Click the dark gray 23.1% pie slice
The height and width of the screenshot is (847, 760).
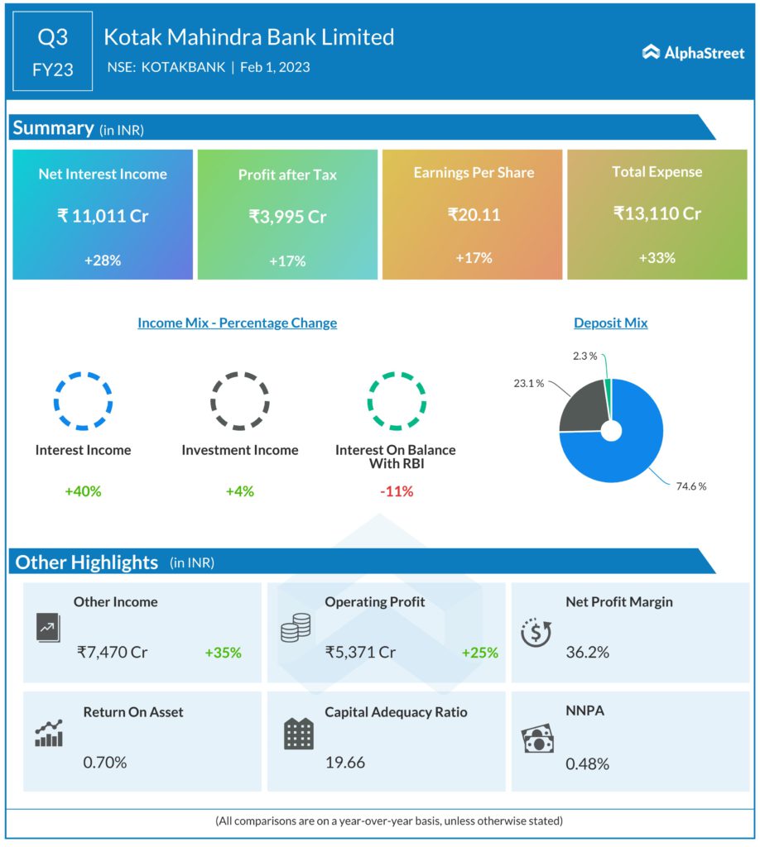581,407
